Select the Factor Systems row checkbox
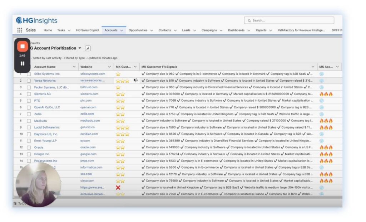Screen dimensions: 366x222 pos(29,87)
